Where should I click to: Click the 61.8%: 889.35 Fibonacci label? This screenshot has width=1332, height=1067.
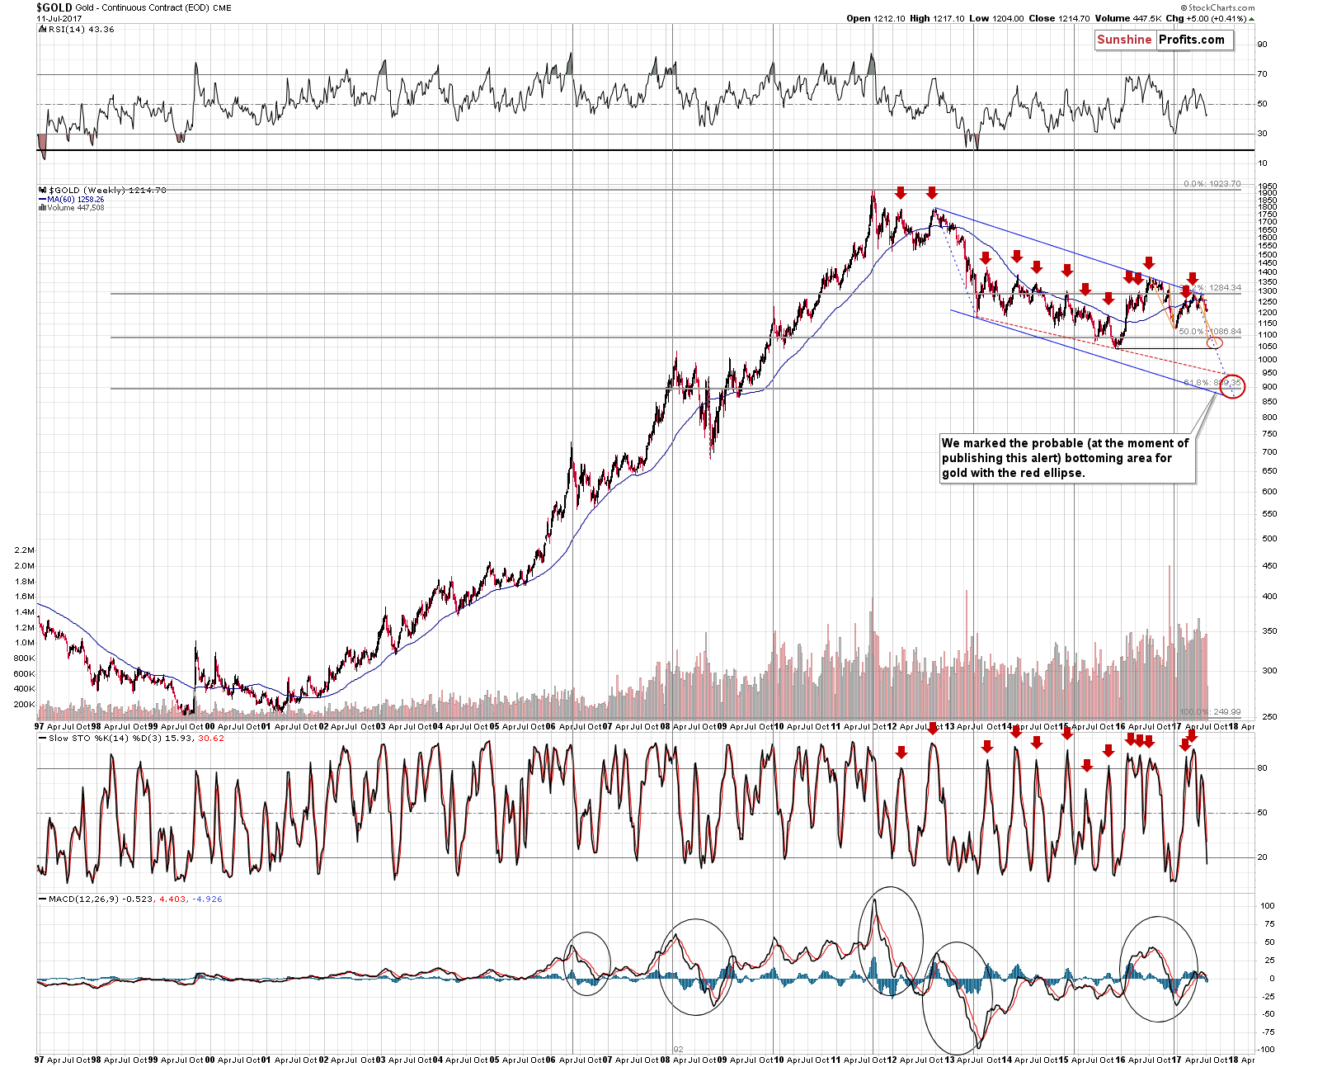(1212, 383)
